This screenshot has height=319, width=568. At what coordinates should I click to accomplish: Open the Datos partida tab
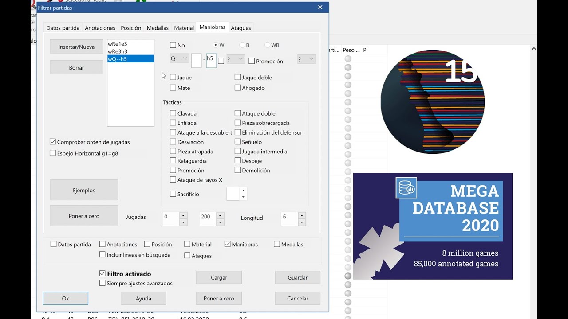click(x=63, y=28)
